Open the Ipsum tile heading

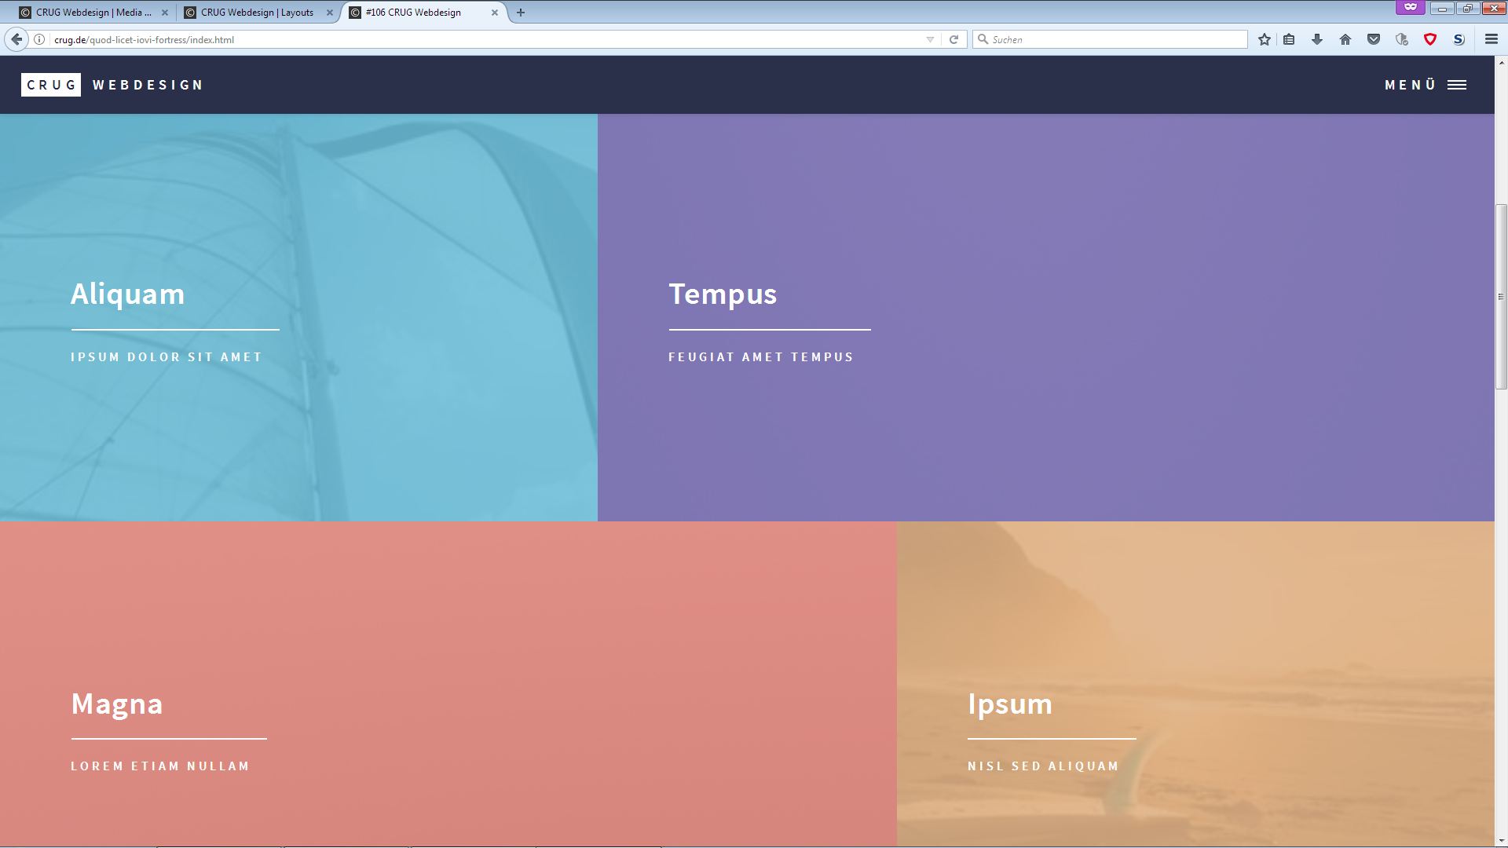[x=1010, y=704]
